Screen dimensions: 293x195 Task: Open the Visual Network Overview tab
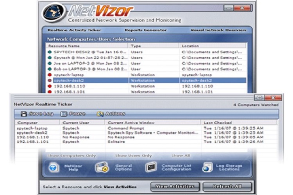[218, 30]
